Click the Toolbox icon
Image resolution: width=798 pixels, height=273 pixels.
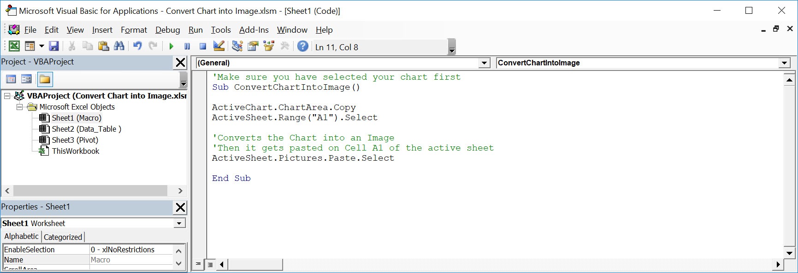[285, 46]
